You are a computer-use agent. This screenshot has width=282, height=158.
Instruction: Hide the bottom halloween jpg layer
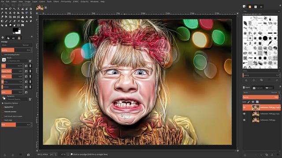pos(245,120)
